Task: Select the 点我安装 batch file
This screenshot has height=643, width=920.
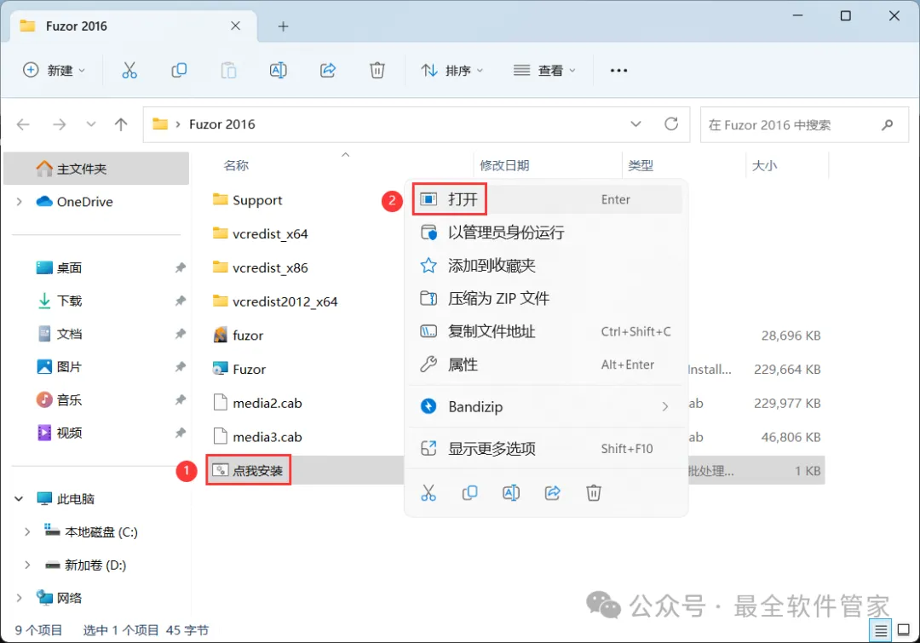Action: (x=248, y=470)
